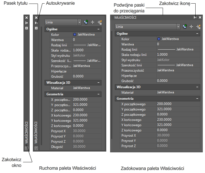Image resolution: width=205 pixels, height=173 pixels.
Task: Select Szerokość linii value in docked palette
Action: point(178,65)
